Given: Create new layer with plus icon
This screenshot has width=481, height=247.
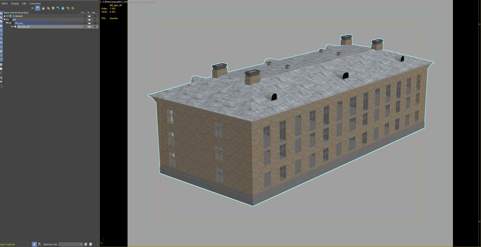Looking at the screenshot, I should [48, 8].
